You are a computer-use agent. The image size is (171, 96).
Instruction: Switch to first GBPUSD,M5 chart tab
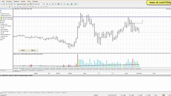(x=17, y=71)
